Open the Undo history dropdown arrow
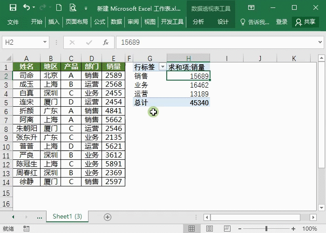 [34, 8]
